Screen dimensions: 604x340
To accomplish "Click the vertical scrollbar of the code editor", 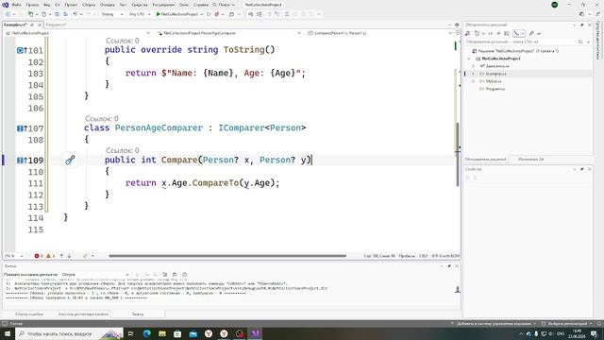I will click(x=458, y=154).
